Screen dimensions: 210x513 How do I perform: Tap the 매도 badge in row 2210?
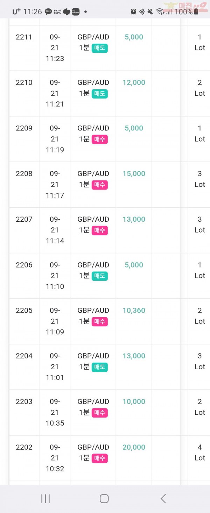point(100,93)
